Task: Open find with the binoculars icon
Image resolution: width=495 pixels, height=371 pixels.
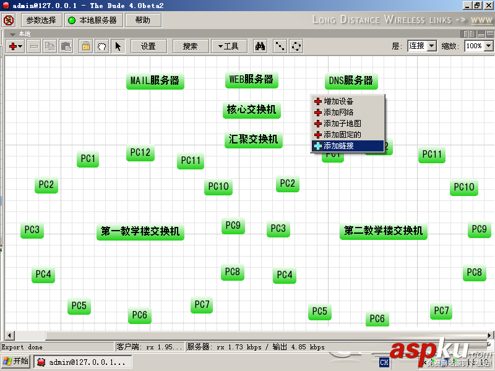Action: pyautogui.click(x=260, y=46)
